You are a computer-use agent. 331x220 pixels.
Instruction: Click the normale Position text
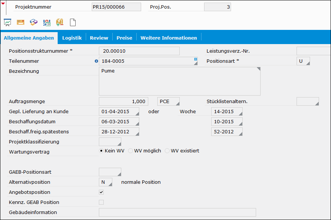(141, 182)
